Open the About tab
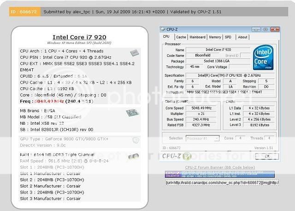Screen dimensions: 295x211 [x=242, y=37]
